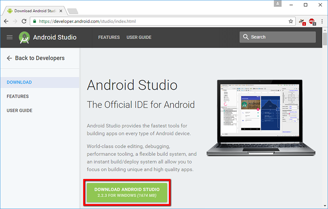Viewport: 328px width, 209px height.
Task: Click the 'Android Studio' page heading
Action: click(x=132, y=85)
